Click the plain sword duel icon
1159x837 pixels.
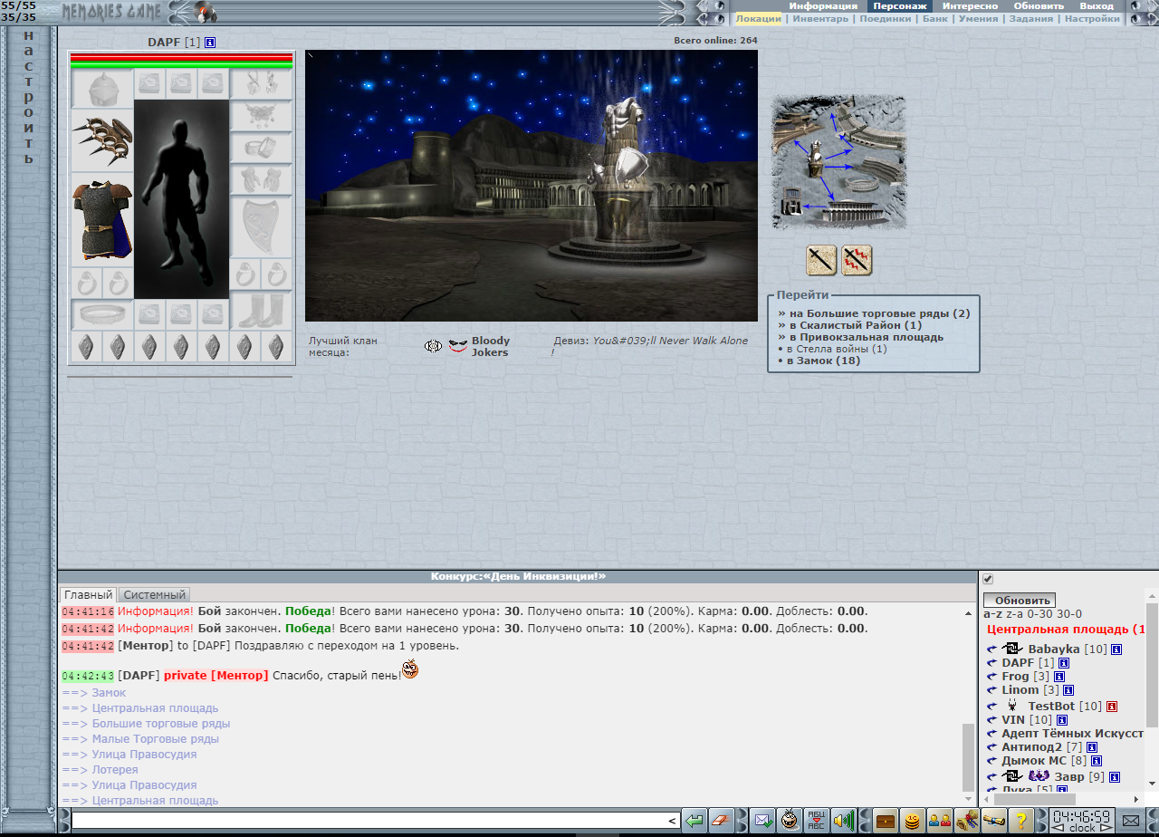tap(821, 261)
